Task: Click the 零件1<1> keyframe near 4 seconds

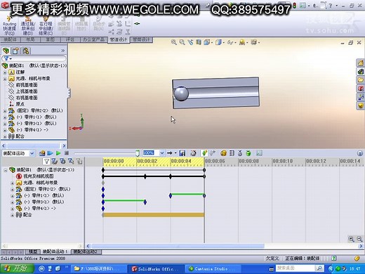Action: click(x=171, y=195)
